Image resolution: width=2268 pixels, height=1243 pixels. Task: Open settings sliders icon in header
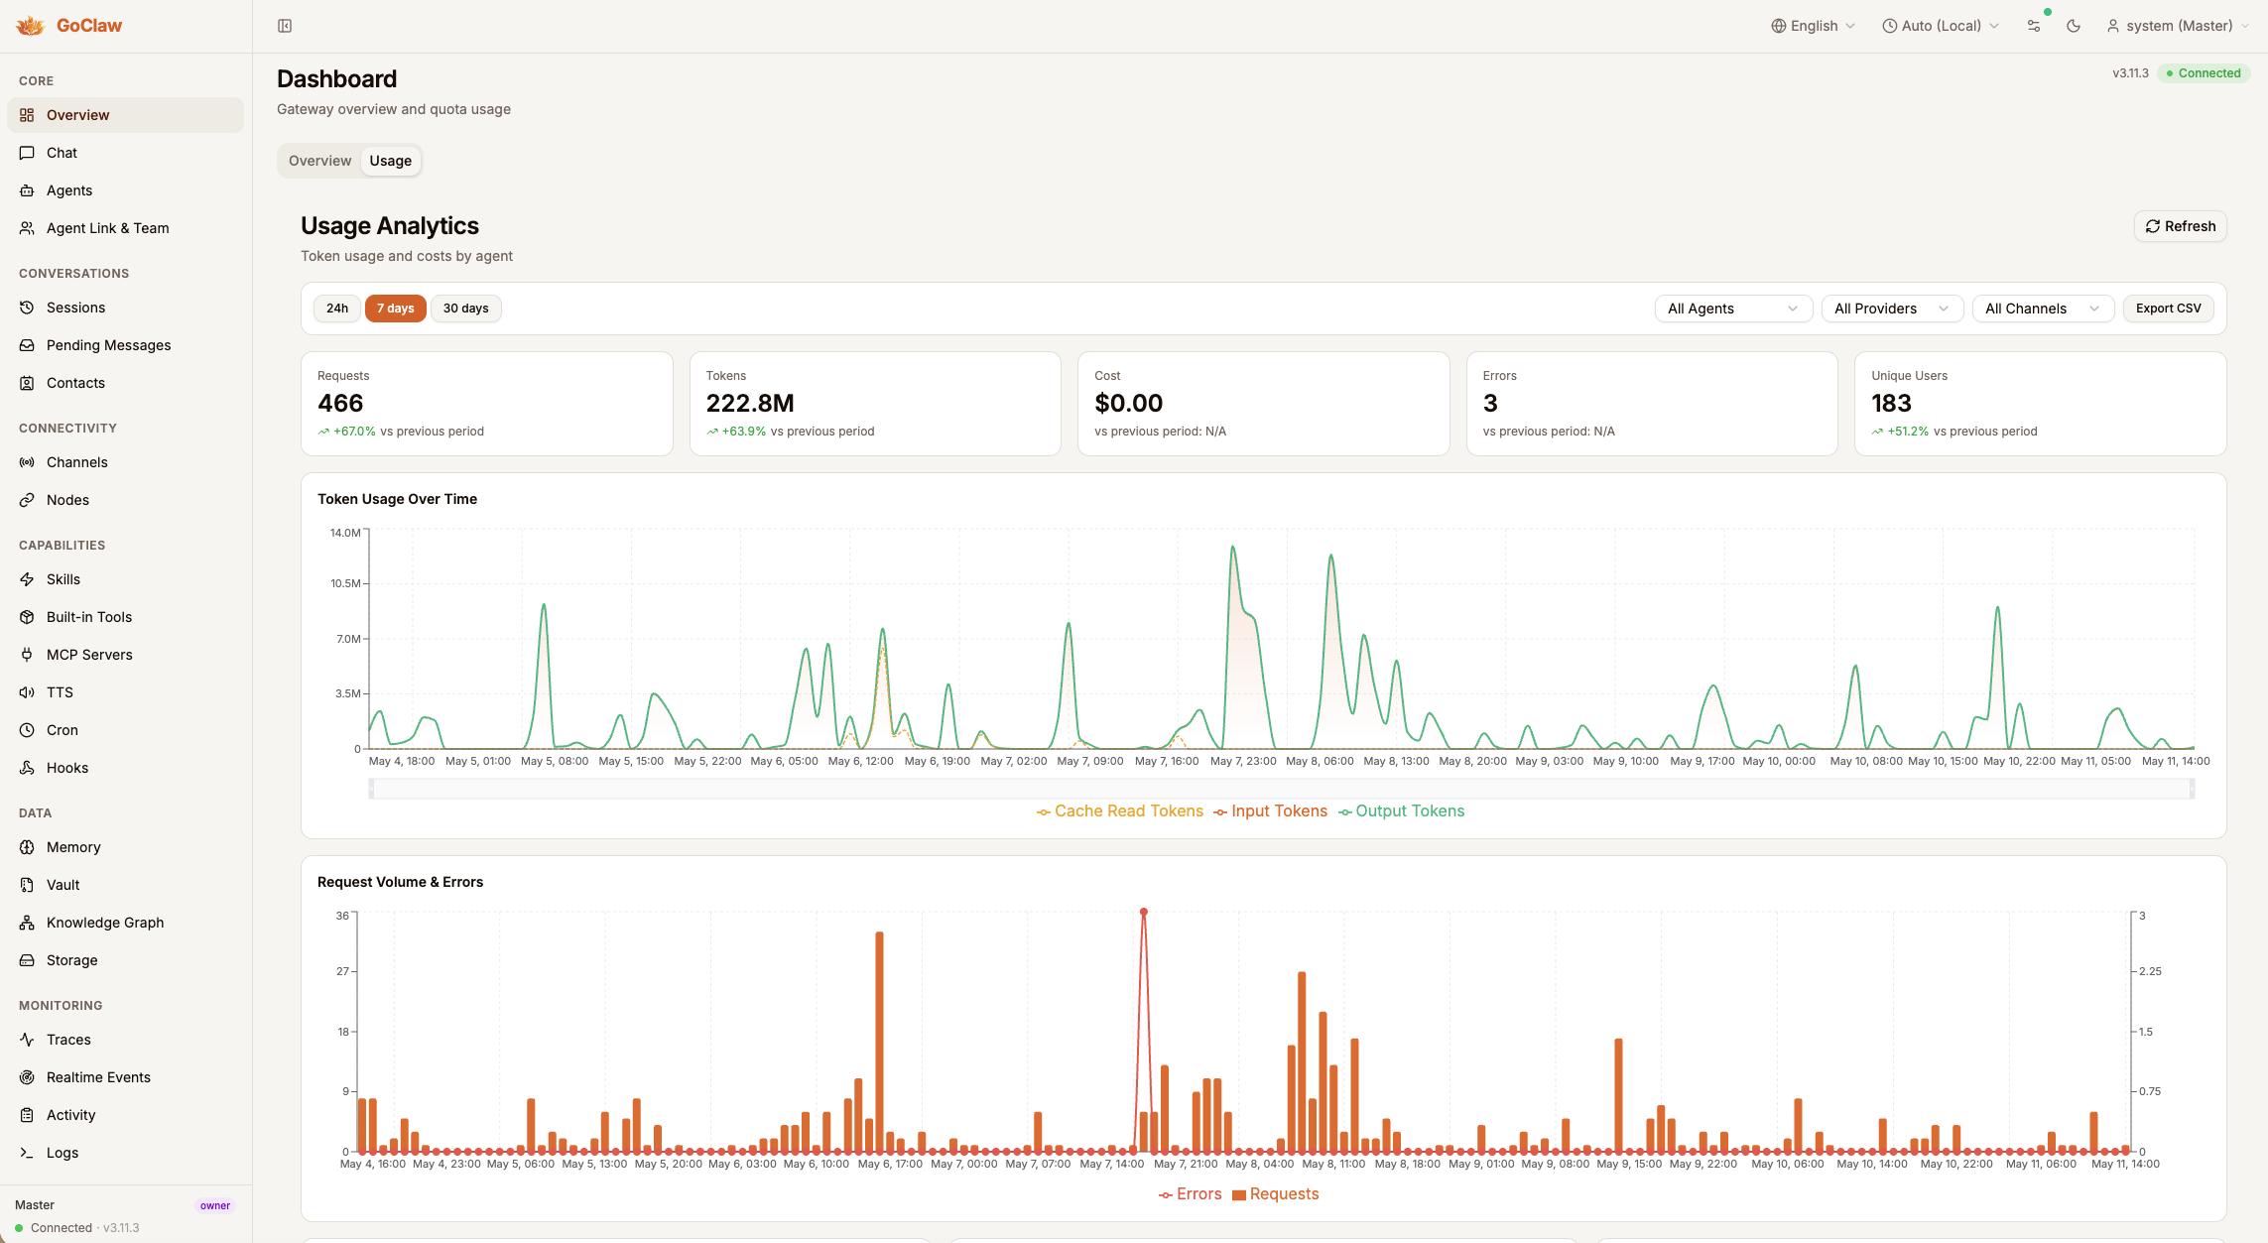(2034, 26)
